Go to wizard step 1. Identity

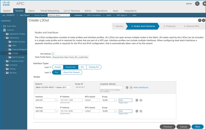[118, 26]
